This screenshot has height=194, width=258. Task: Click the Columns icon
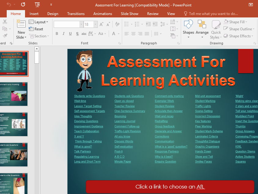156,34
